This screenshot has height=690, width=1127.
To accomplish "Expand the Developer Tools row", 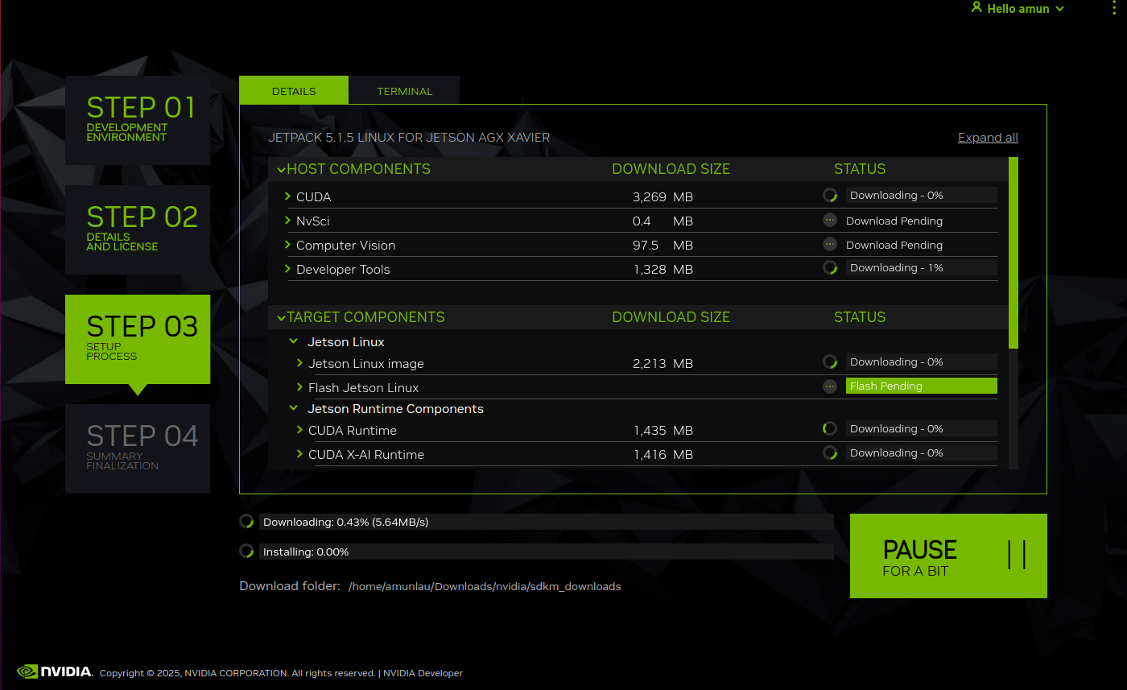I will point(287,269).
